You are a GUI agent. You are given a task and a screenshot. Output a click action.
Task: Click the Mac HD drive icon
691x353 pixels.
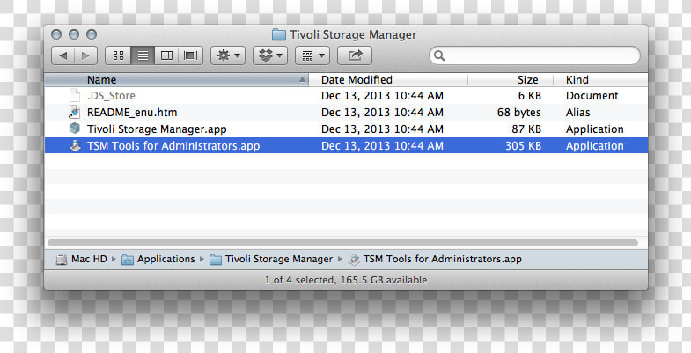pyautogui.click(x=62, y=260)
